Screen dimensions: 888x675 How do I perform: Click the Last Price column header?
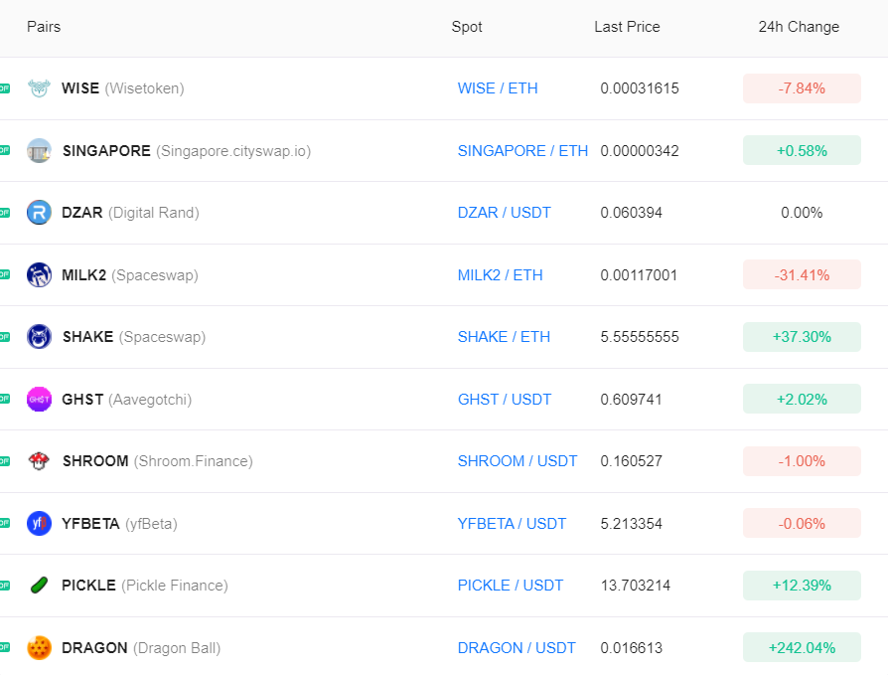[627, 27]
